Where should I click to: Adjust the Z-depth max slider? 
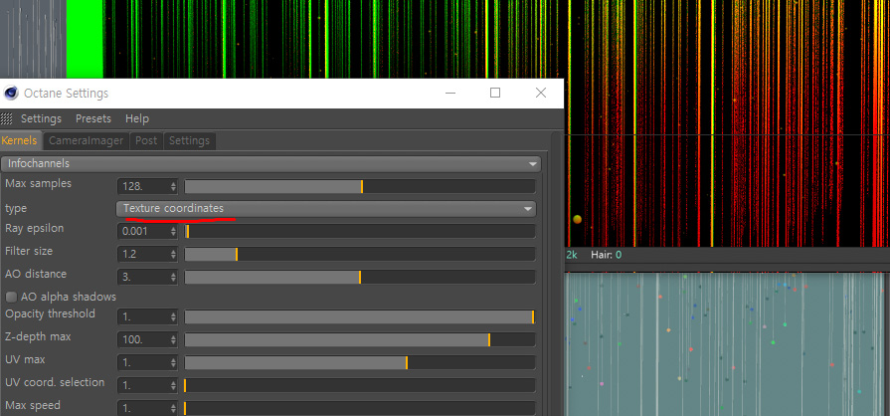(360, 339)
